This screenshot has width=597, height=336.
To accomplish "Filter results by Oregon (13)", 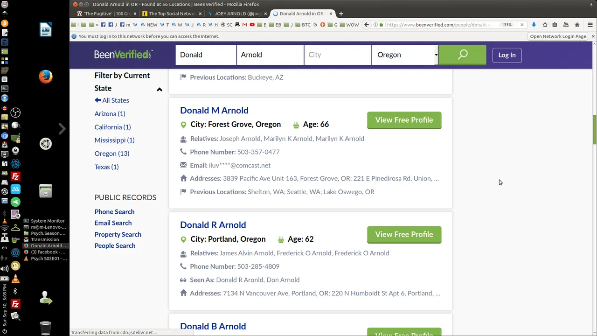I will [111, 154].
